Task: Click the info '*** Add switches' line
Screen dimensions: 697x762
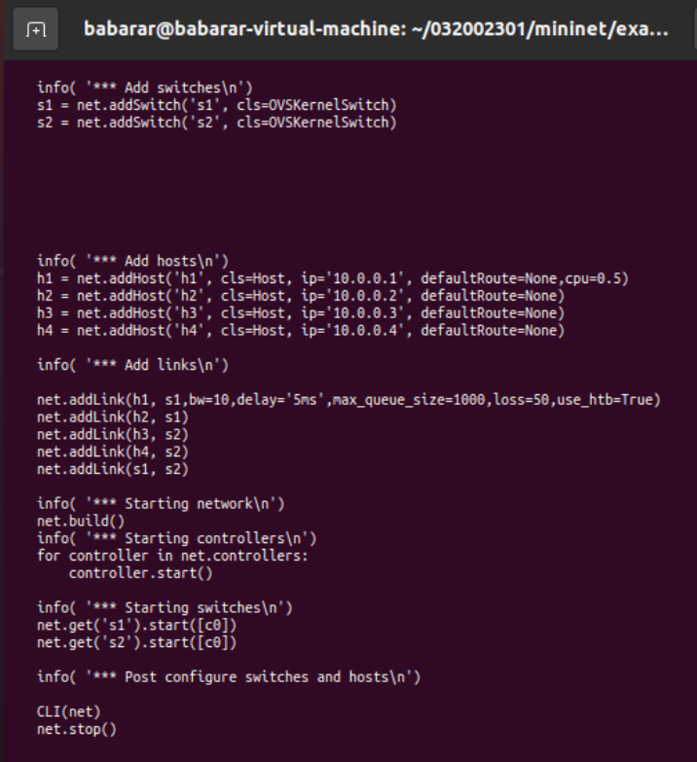Action: (x=145, y=88)
